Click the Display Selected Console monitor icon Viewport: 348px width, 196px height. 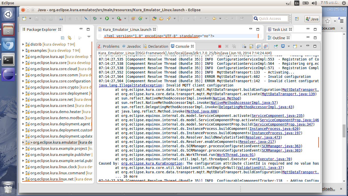coord(283,46)
